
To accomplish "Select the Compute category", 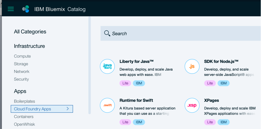I will [x=22, y=56].
